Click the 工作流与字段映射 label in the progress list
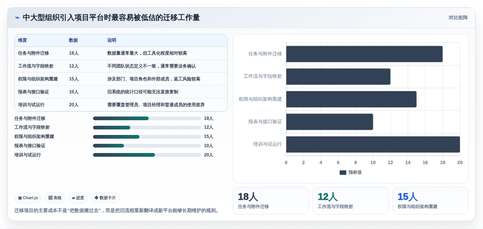Viewport: 483px width, 229px height. tap(32, 128)
